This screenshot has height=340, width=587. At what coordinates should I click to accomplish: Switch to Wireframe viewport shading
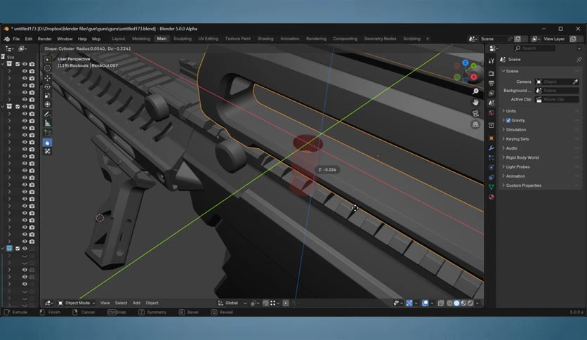pyautogui.click(x=449, y=303)
